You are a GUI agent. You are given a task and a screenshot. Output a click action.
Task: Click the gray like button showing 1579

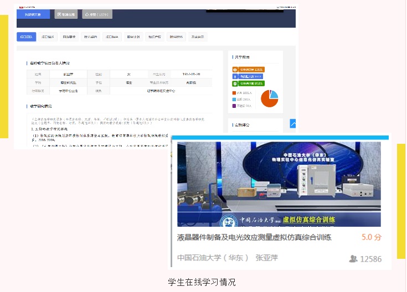pyautogui.click(x=97, y=14)
